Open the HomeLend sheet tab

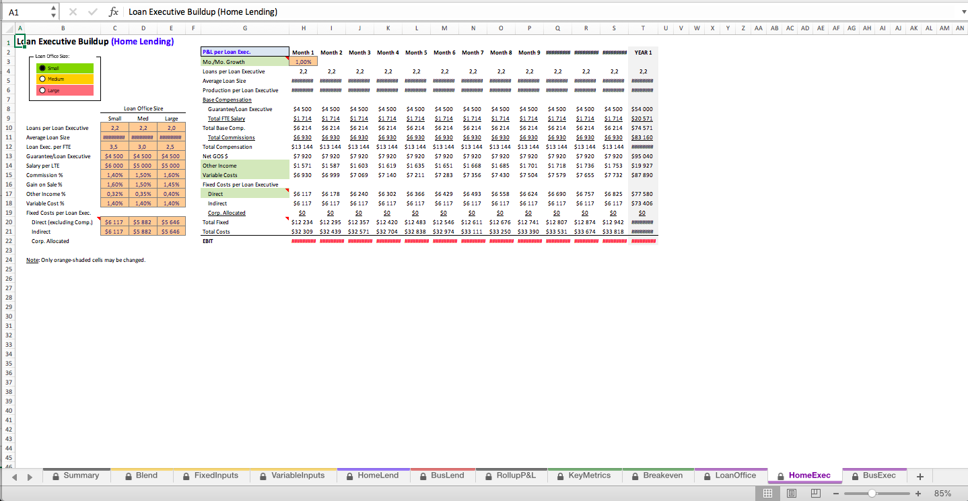click(373, 475)
